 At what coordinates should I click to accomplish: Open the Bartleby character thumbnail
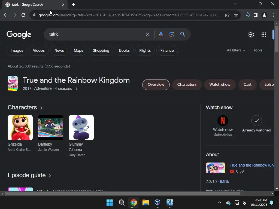point(50,128)
